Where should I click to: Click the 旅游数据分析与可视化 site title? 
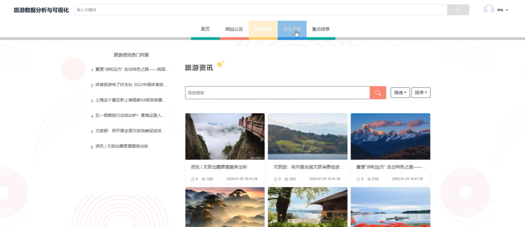click(41, 10)
